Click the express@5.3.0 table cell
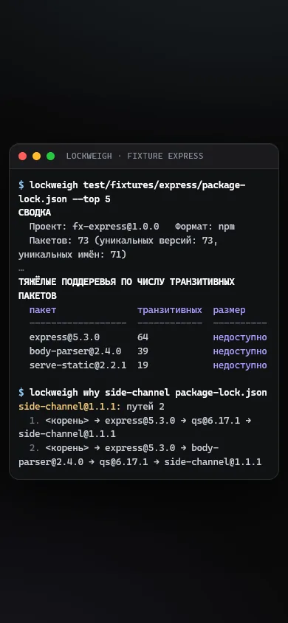This screenshot has width=288, height=623. point(64,337)
